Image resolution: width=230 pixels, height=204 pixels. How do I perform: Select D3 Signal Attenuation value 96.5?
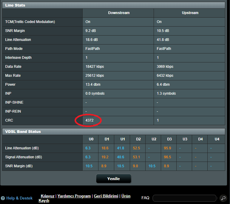[168, 157]
